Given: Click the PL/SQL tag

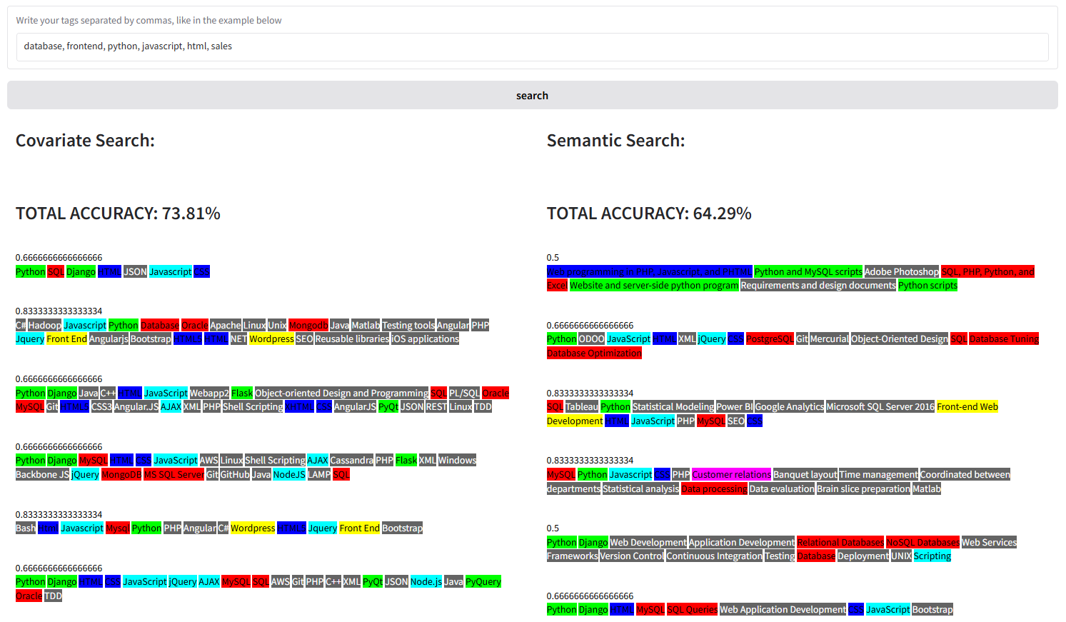Looking at the screenshot, I should 464,393.
